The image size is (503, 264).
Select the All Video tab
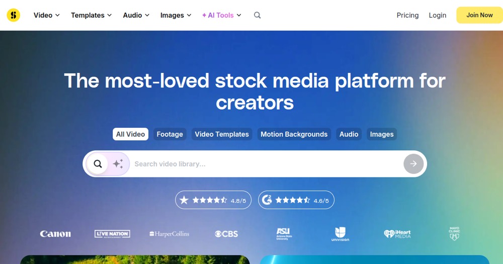(x=130, y=134)
